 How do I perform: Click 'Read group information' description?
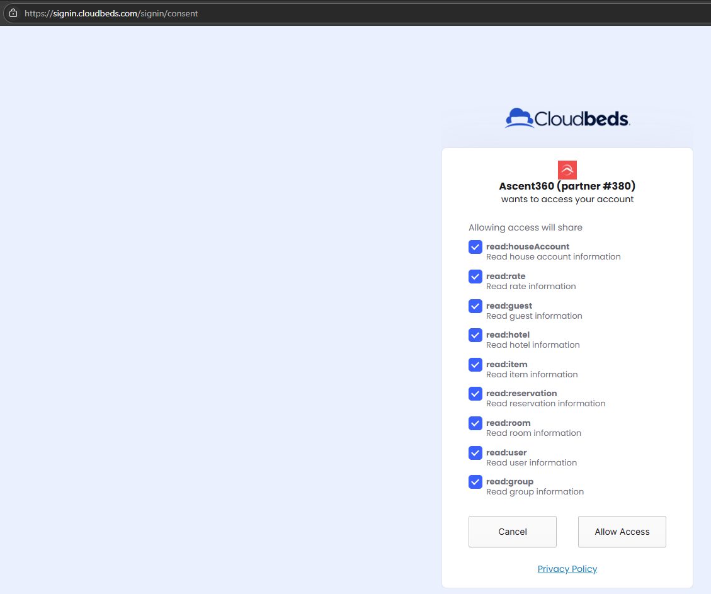coord(535,491)
